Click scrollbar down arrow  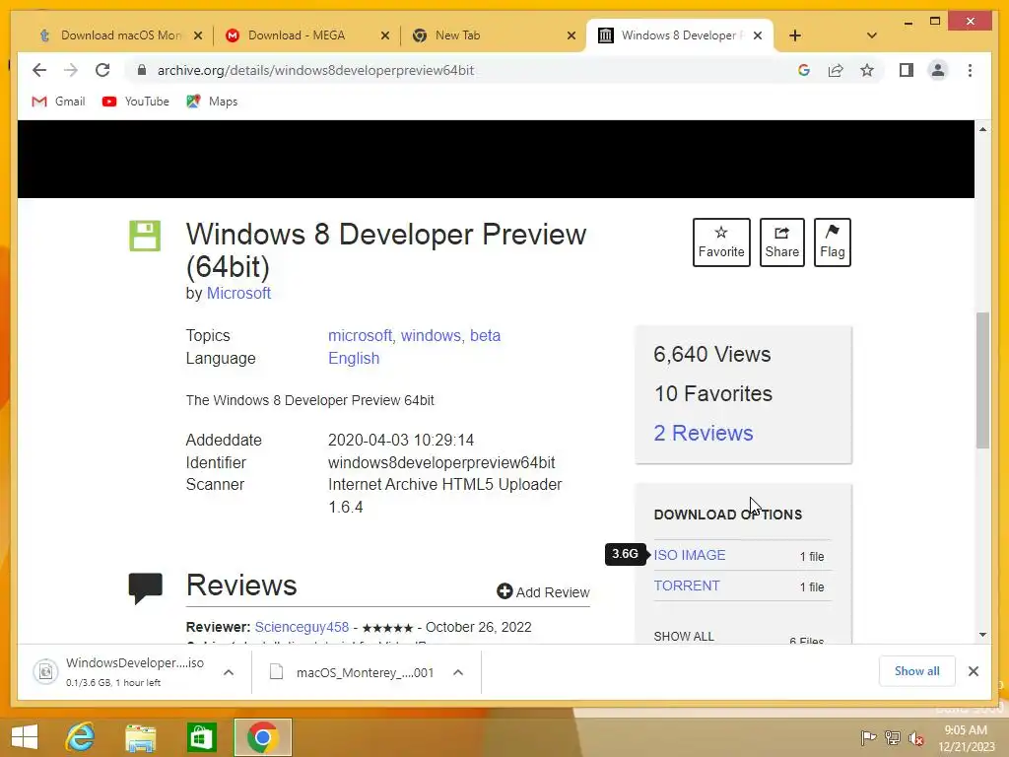(982, 635)
